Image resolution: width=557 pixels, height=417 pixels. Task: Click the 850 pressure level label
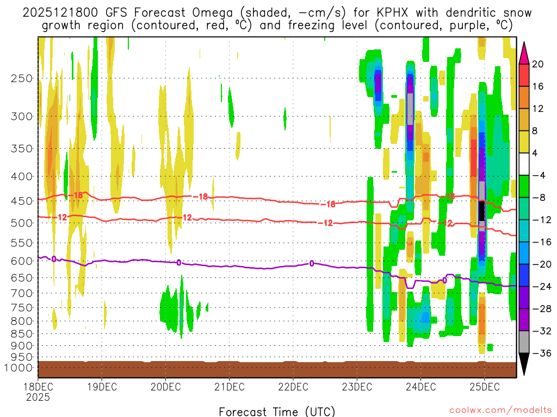click(22, 334)
